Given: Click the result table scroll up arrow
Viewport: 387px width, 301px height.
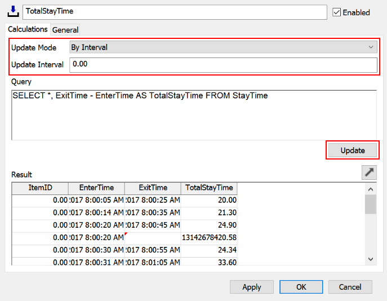Looking at the screenshot, I should point(370,188).
